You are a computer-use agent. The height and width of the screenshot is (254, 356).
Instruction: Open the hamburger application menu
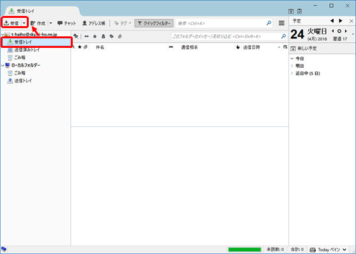[281, 23]
